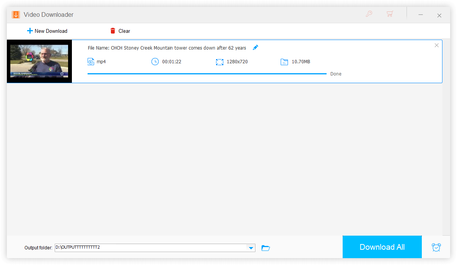Clear the download list

pyautogui.click(x=120, y=31)
